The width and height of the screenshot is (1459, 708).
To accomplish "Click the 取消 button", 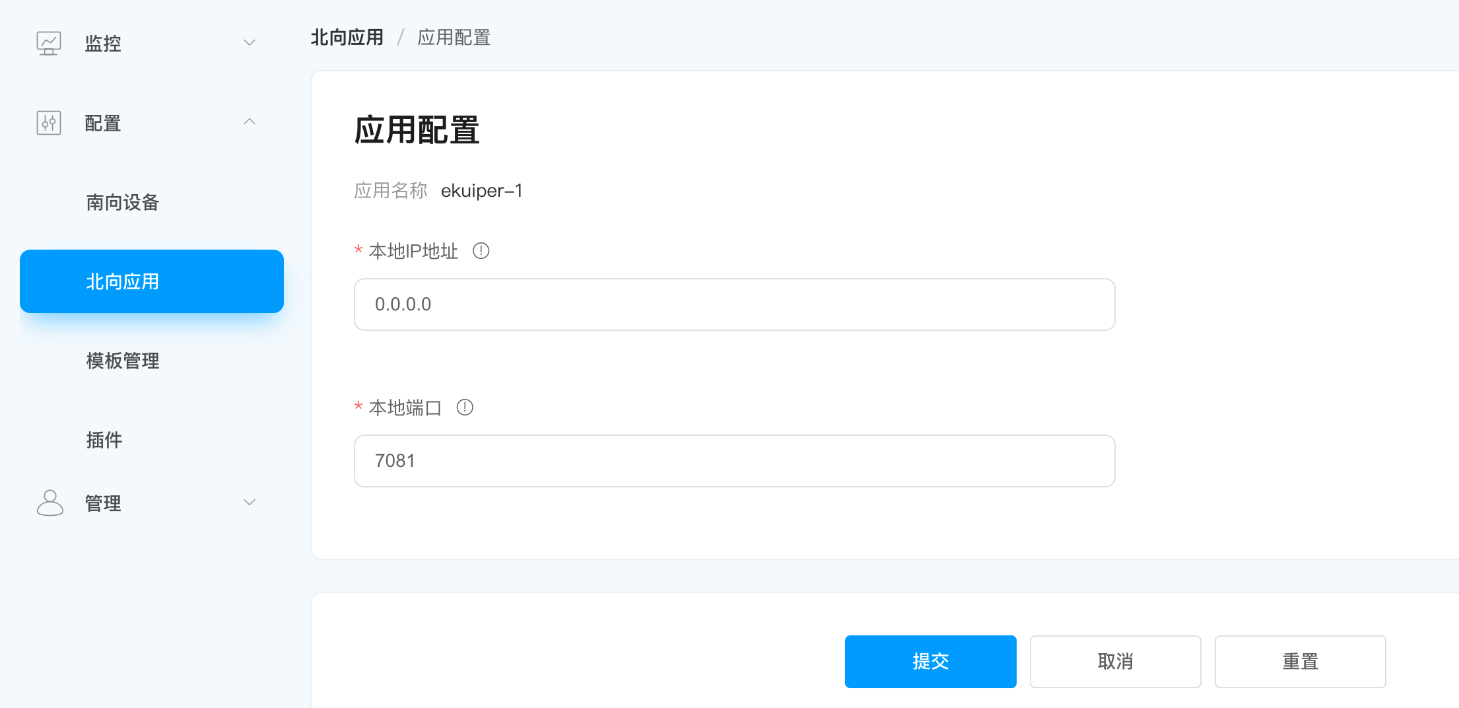I will tap(1115, 662).
